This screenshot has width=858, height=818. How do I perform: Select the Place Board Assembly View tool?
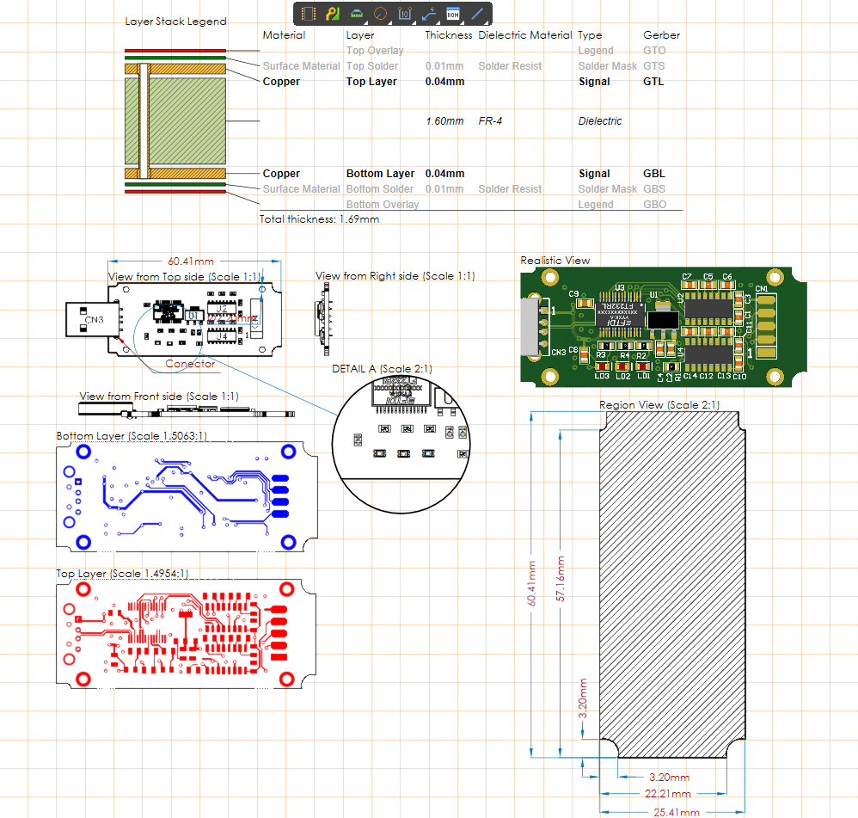click(x=309, y=14)
